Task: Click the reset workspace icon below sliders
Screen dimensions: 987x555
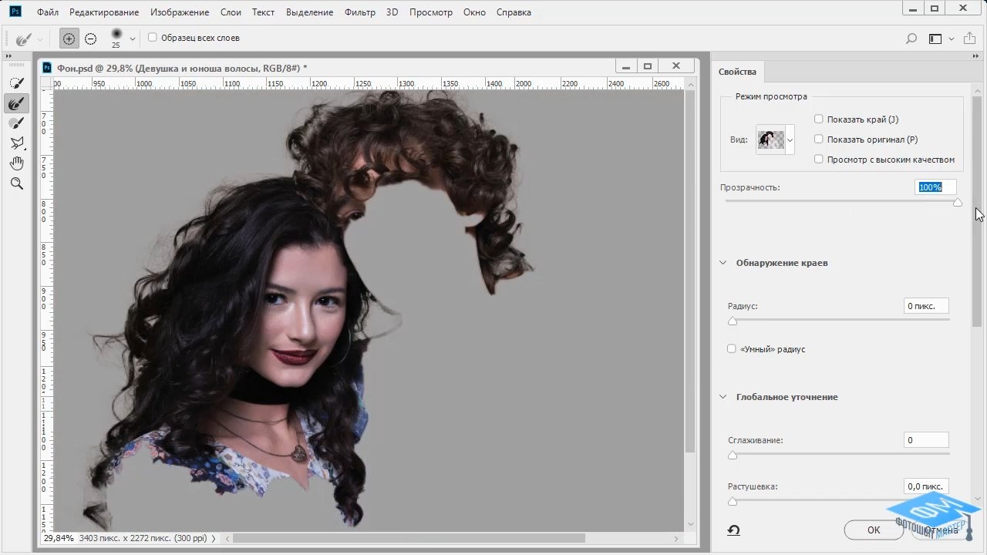Action: coord(734,530)
